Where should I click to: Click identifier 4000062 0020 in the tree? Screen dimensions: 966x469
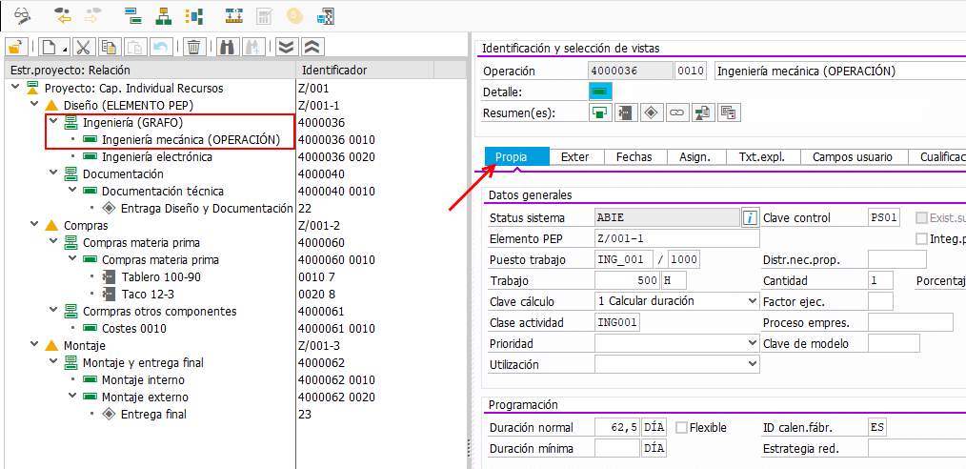(x=336, y=398)
